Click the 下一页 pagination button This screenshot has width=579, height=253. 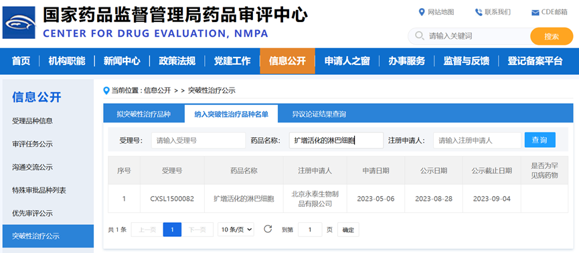(197, 230)
